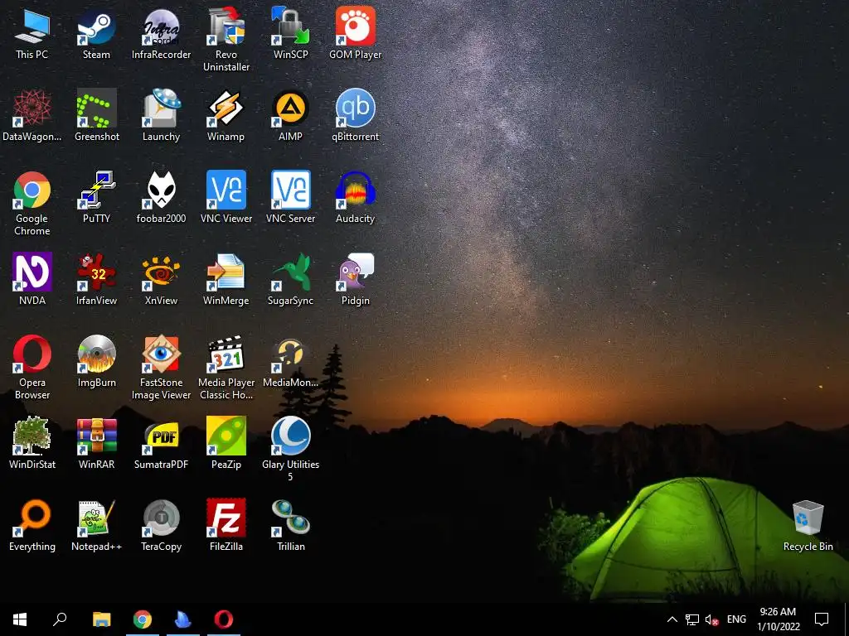The height and width of the screenshot is (636, 849).
Task: Open blue shark-fin app in taskbar
Action: tap(183, 619)
